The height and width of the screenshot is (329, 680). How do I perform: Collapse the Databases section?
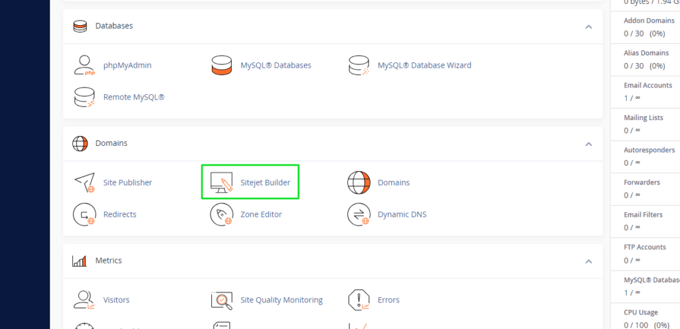[x=588, y=27]
